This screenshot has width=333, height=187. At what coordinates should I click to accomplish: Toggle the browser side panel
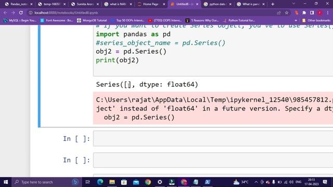click(312, 12)
